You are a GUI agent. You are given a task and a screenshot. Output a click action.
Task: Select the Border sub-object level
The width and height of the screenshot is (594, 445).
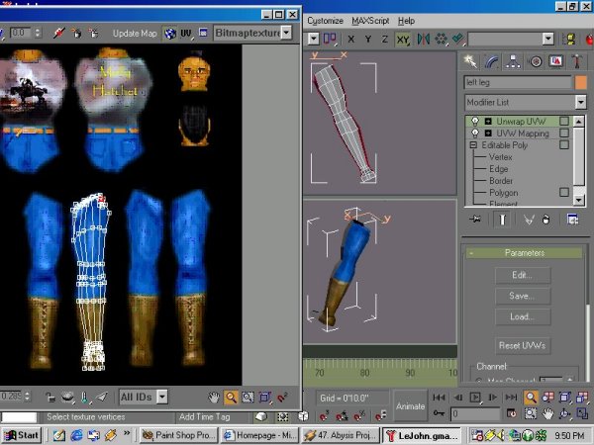click(501, 181)
